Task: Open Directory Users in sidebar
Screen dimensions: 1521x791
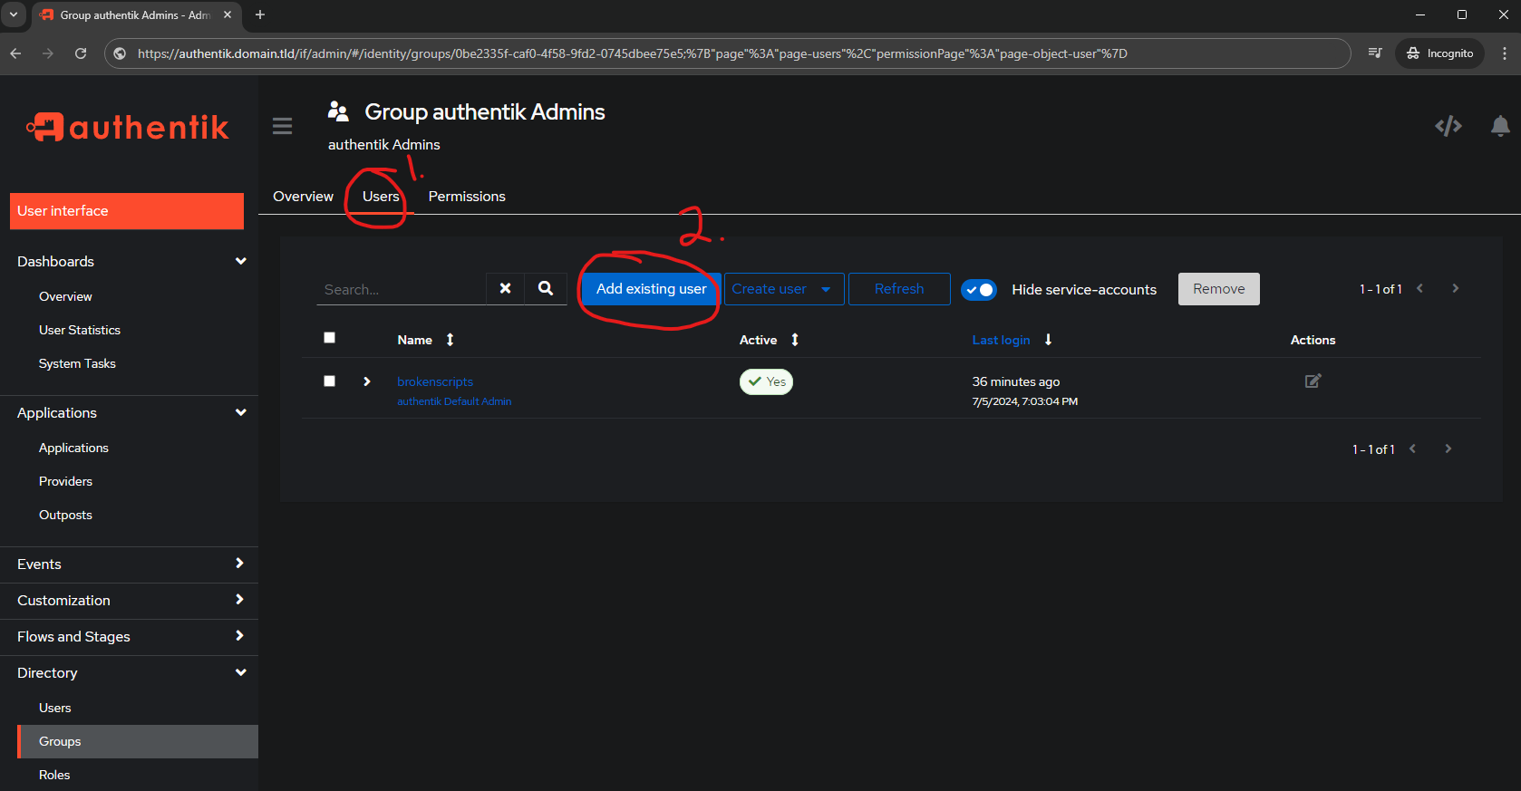Action: click(54, 708)
